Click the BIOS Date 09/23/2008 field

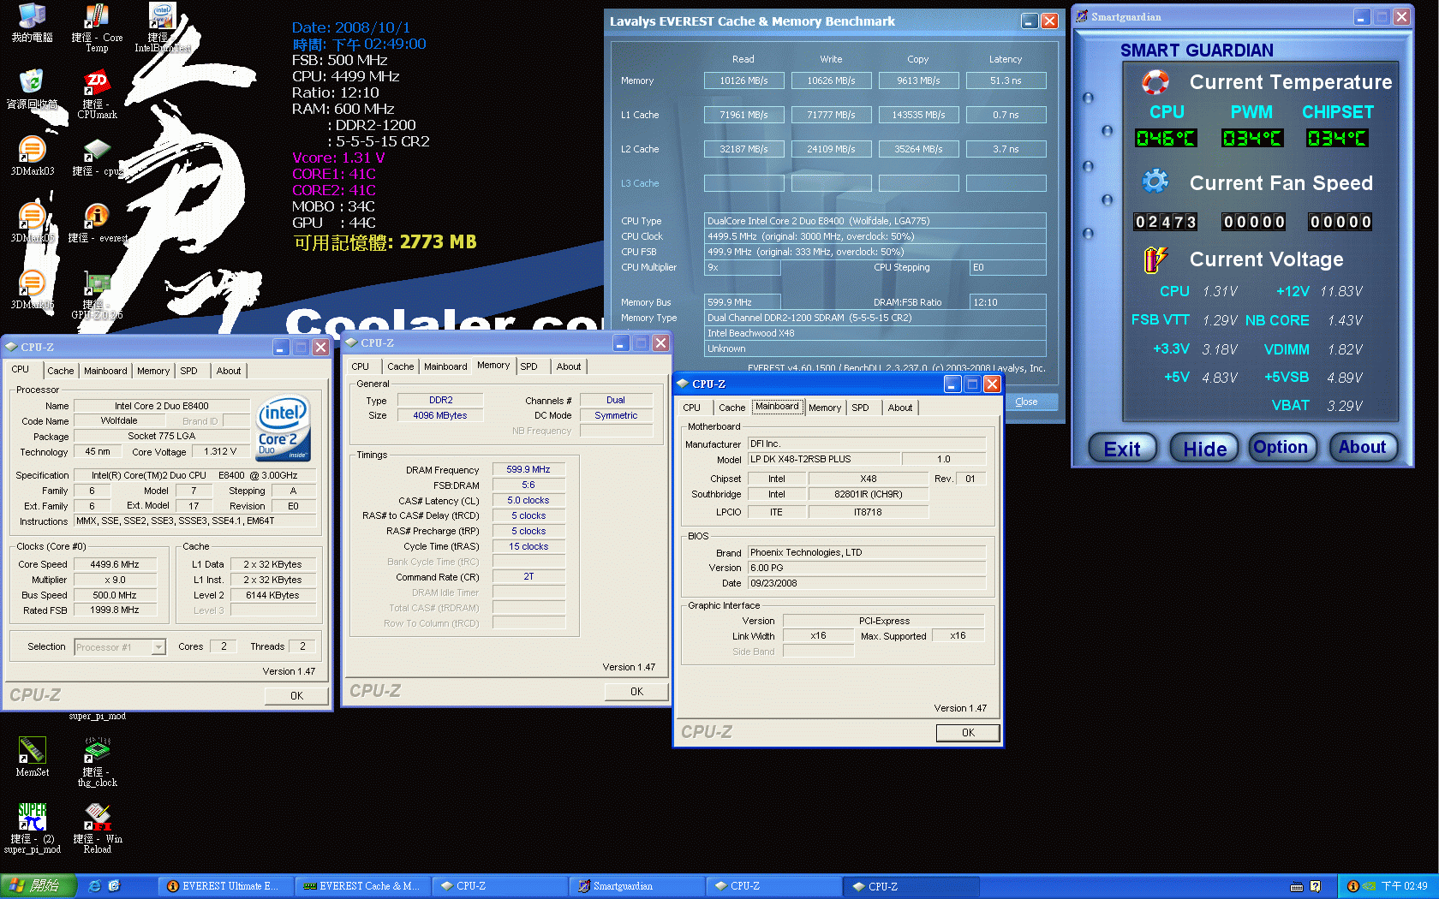pos(867,583)
